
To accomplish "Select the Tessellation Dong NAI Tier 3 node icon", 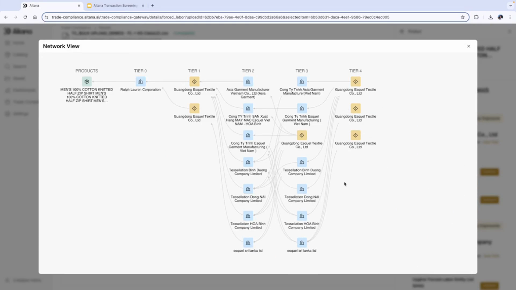I will 302,189.
